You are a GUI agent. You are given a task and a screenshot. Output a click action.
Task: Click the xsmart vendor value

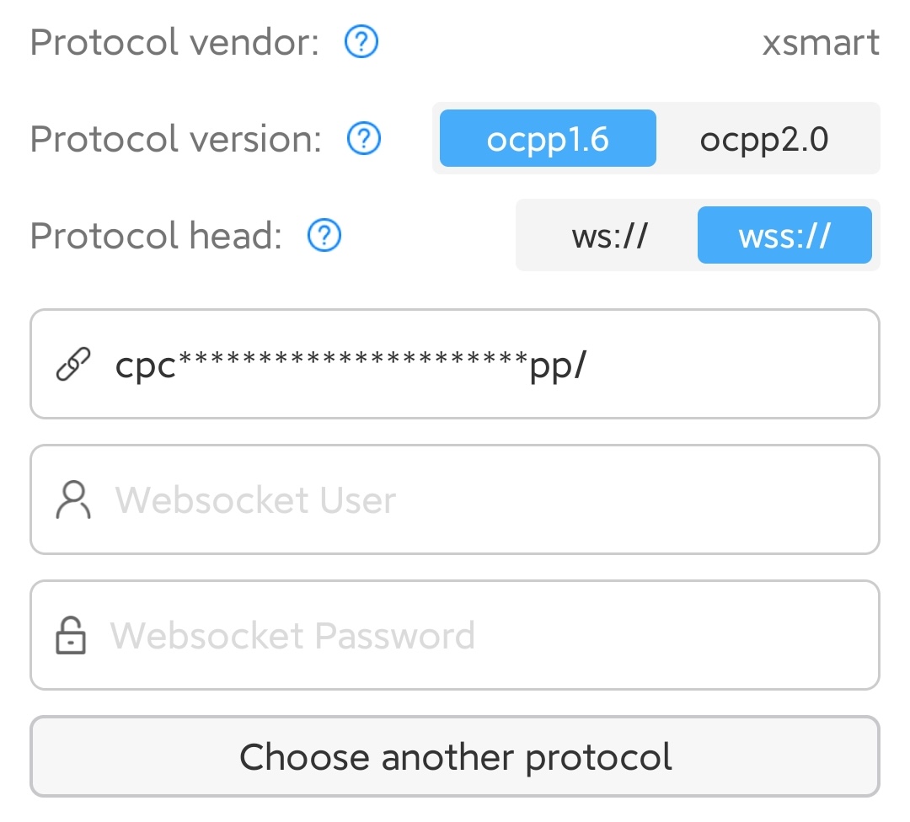point(821,42)
